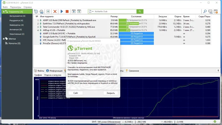This screenshot has height=125, width=222.
Task: Click the magnifier Filter icon in the right toolbar
Action: coord(205,11)
